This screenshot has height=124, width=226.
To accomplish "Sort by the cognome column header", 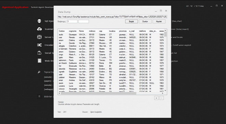I will point(73,31).
